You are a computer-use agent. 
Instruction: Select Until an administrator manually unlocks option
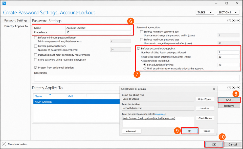click(145, 69)
